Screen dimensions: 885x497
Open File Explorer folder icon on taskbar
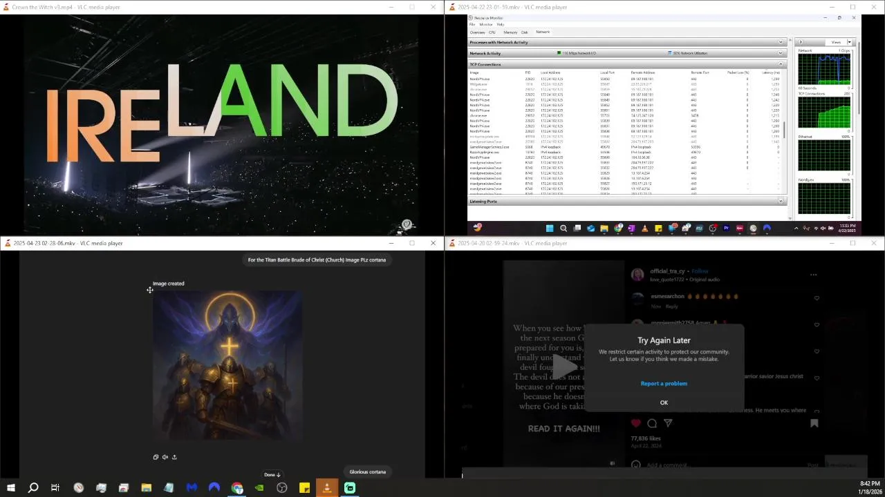click(146, 488)
